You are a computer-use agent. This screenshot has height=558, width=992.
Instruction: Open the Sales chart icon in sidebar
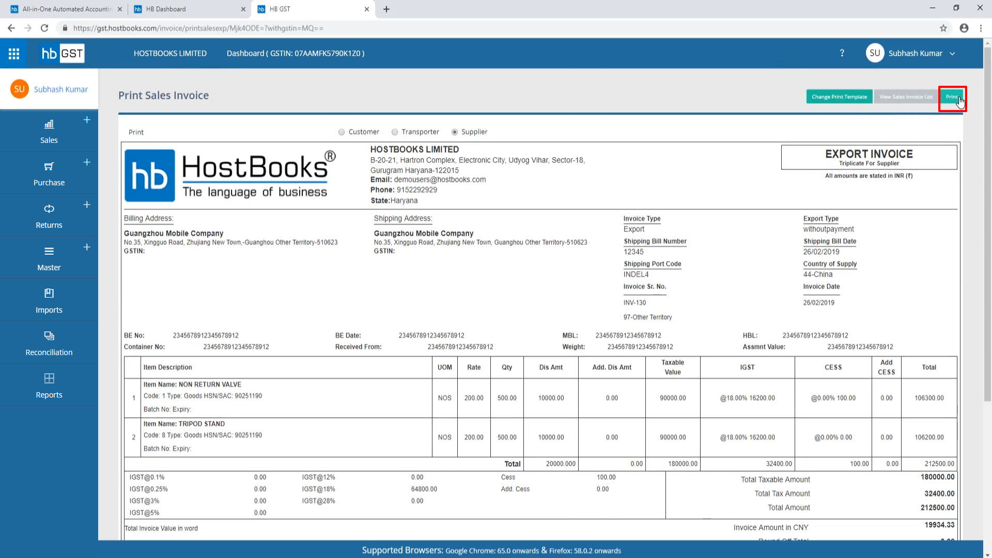tap(49, 124)
